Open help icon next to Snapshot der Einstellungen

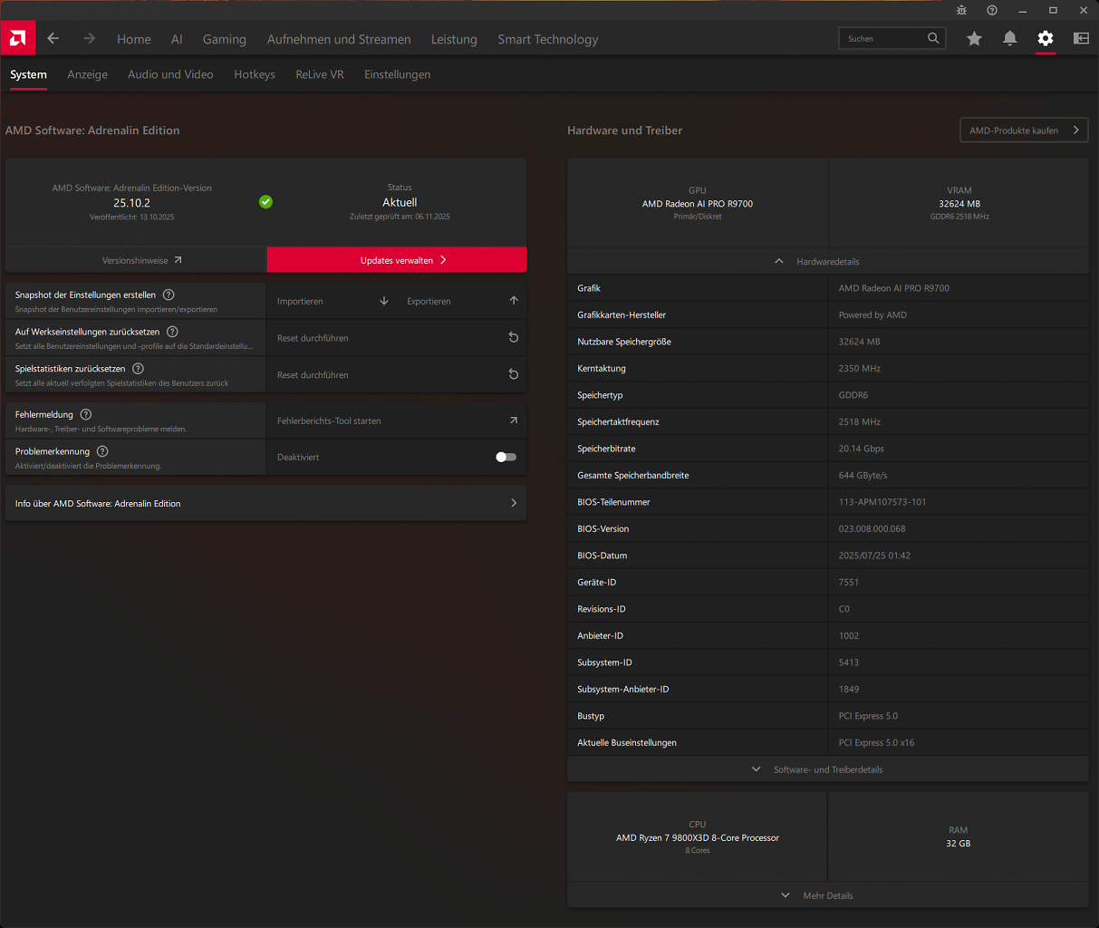coord(169,295)
